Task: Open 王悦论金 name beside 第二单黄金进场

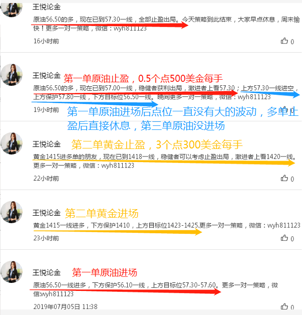Action: 47,213
